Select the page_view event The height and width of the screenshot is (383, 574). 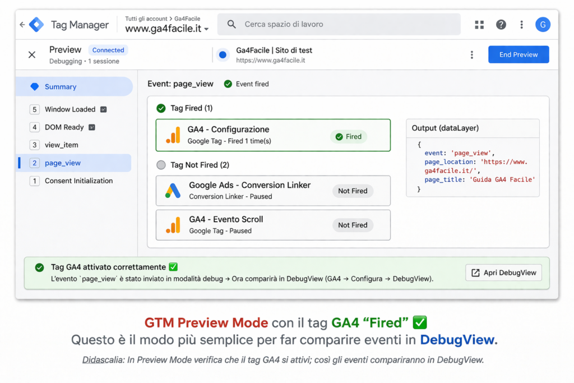(75, 163)
